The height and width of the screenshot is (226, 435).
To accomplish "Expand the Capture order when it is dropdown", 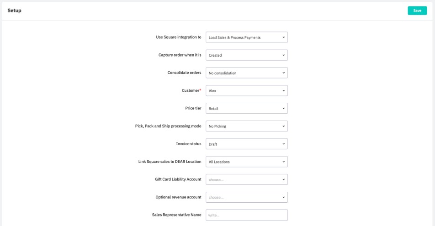I will 246,55.
